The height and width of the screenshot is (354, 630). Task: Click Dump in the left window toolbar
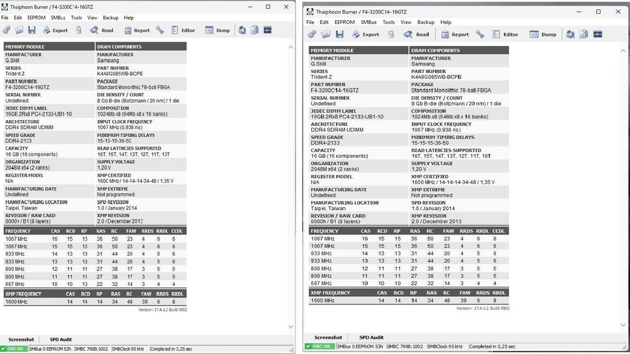coord(217,30)
